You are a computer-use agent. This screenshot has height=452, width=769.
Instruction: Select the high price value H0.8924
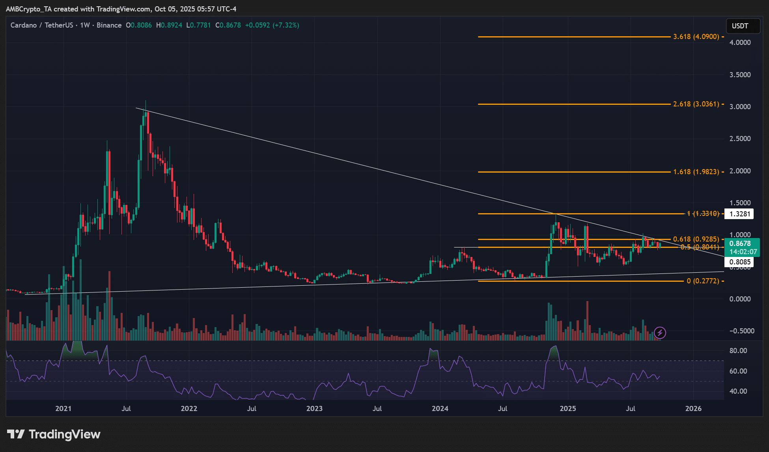click(170, 25)
